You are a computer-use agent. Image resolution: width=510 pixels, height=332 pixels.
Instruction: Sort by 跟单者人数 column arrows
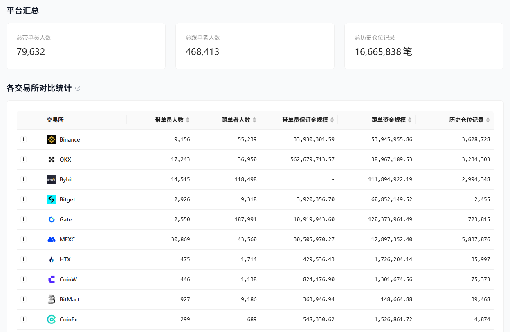pos(254,120)
